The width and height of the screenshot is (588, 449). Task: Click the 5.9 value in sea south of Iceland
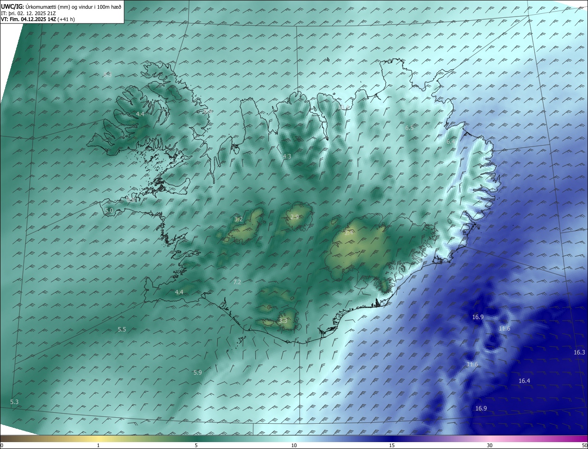[x=198, y=373]
